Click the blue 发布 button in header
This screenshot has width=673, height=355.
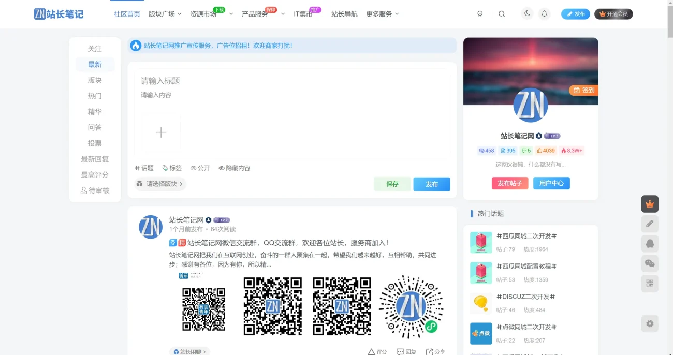tap(576, 14)
